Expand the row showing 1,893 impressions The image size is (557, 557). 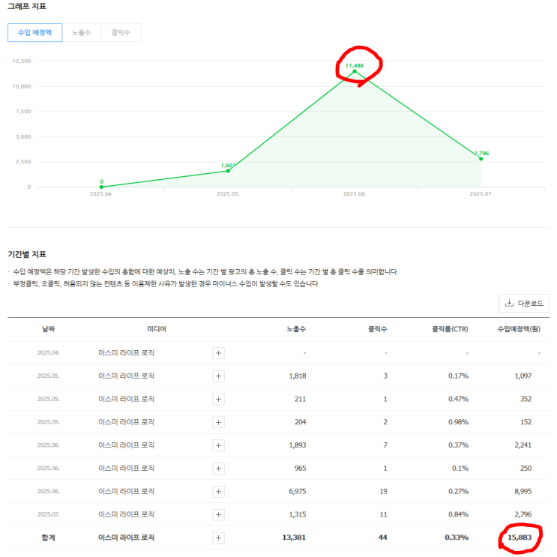218,445
